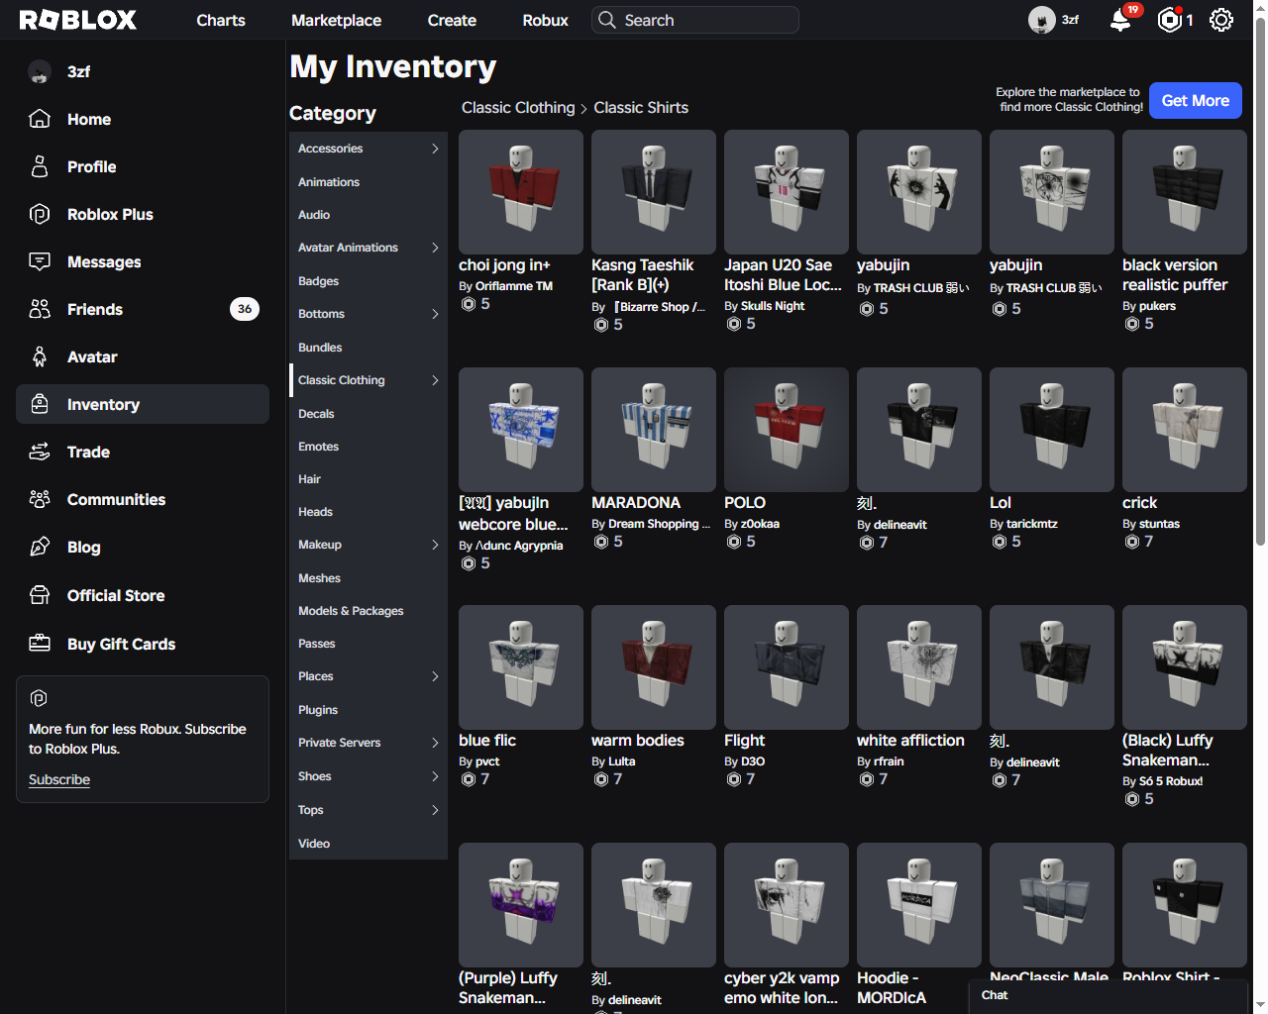
Task: Open the Chat panel
Action: pyautogui.click(x=1108, y=995)
